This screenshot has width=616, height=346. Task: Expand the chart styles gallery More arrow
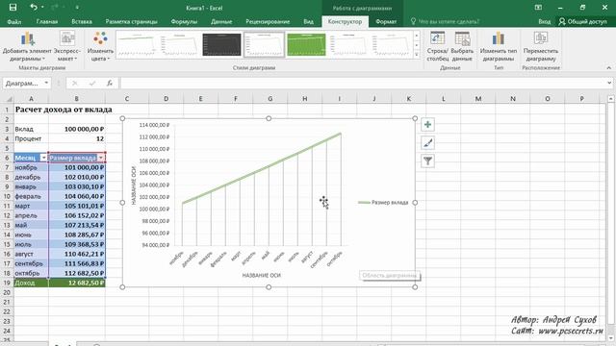coord(417,55)
